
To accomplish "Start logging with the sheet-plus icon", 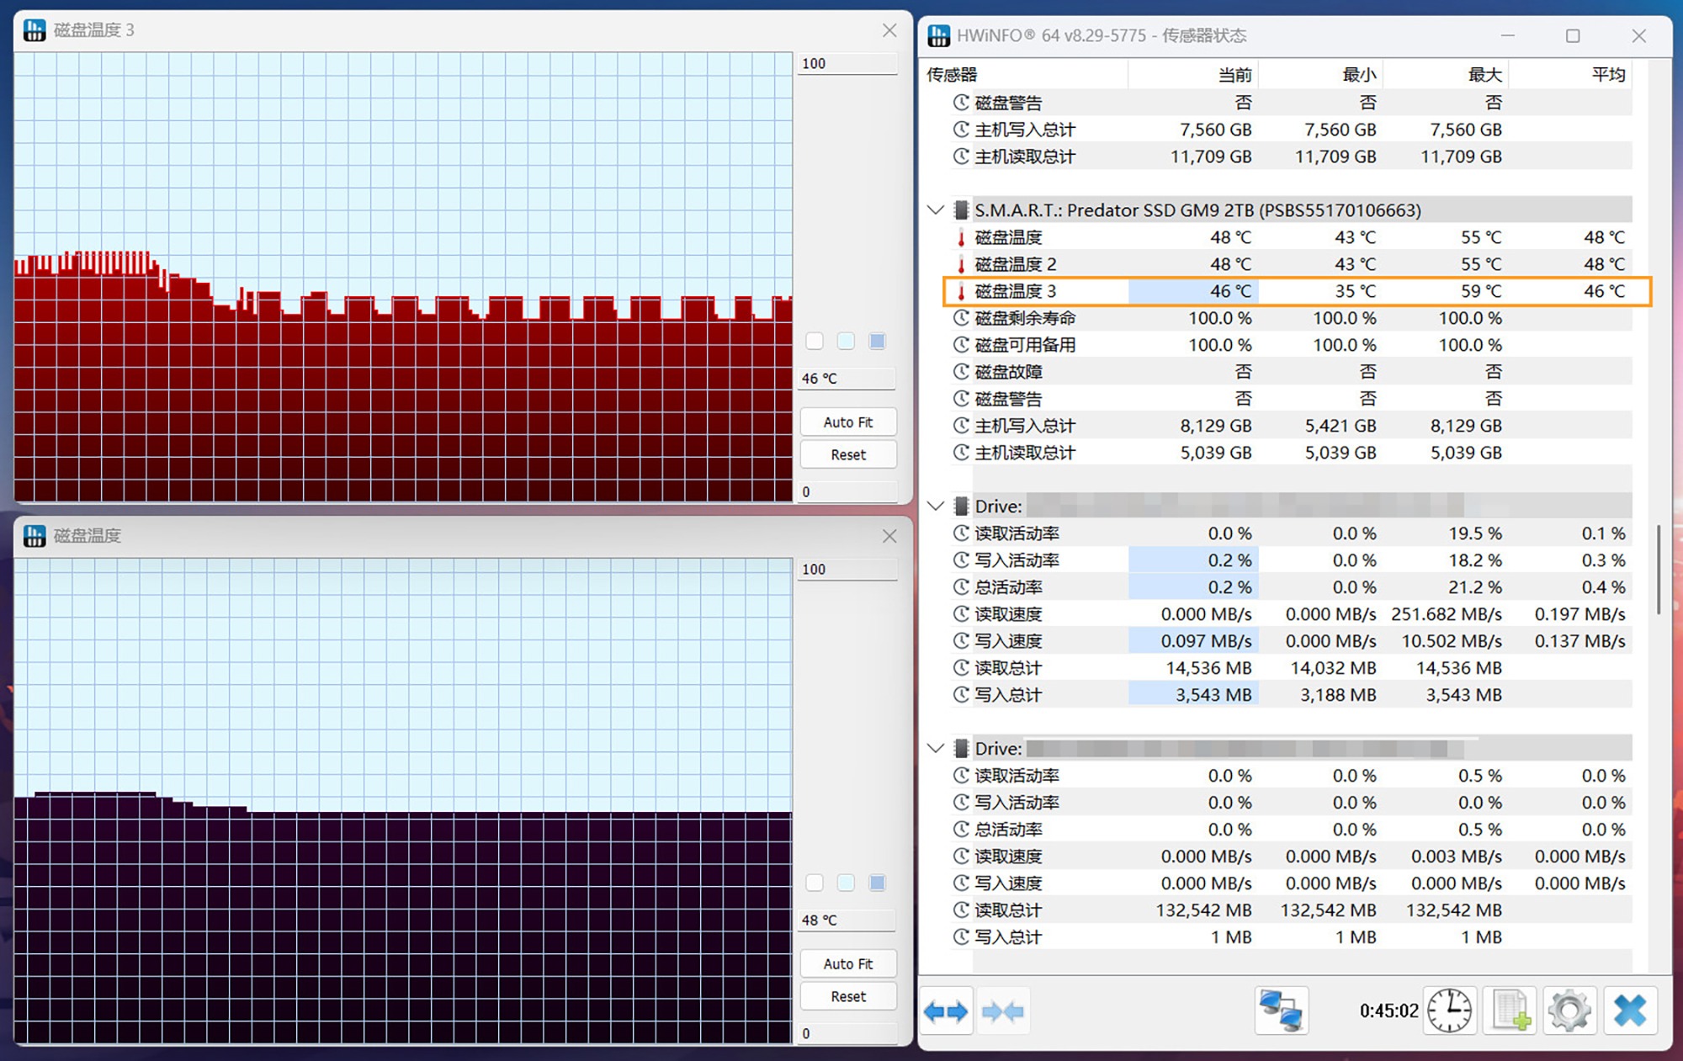I will (x=1510, y=1010).
